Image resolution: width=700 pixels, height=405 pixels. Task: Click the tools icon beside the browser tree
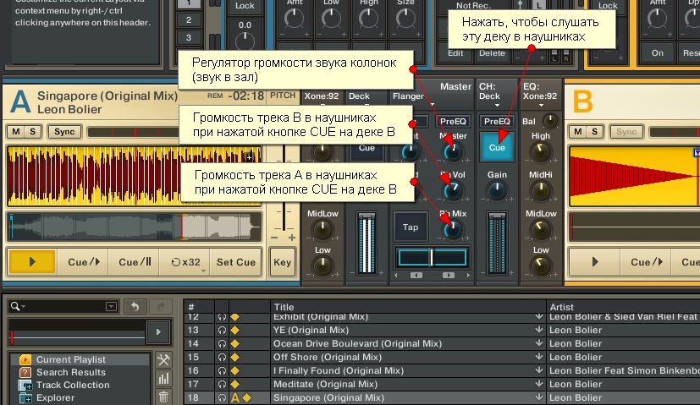pyautogui.click(x=164, y=359)
